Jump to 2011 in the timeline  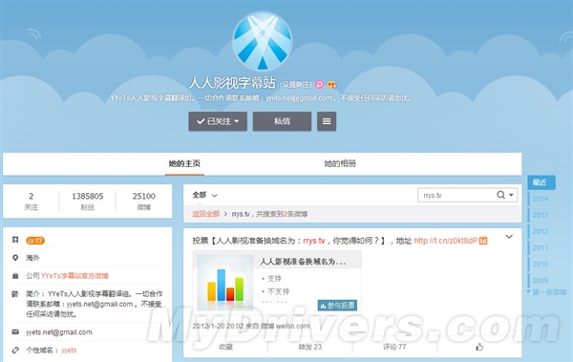[541, 247]
